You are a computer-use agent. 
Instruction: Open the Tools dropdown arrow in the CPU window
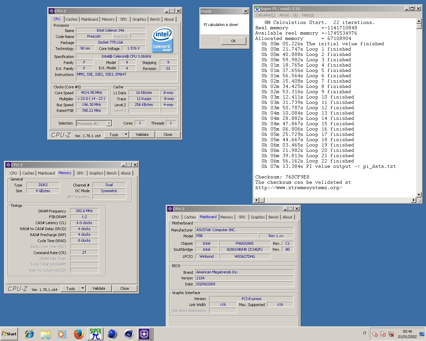coord(126,135)
